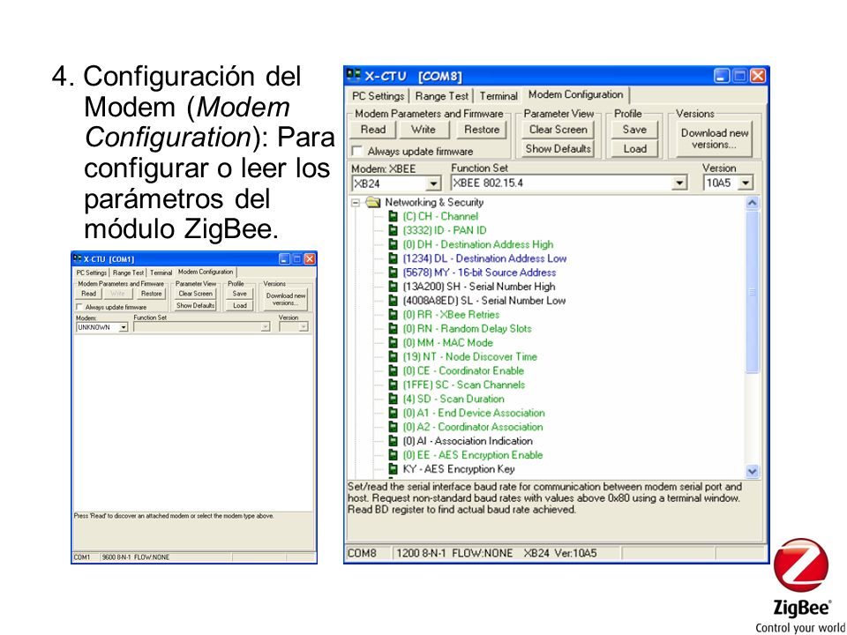The image size is (847, 635).
Task: Click the Read button in COM8 window
Action: pyautogui.click(x=373, y=130)
